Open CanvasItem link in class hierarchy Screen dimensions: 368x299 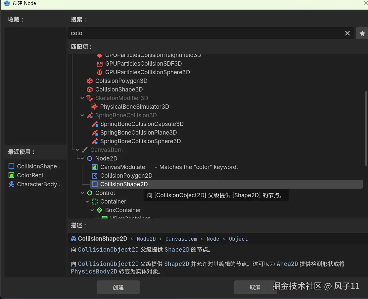pyautogui.click(x=181, y=239)
